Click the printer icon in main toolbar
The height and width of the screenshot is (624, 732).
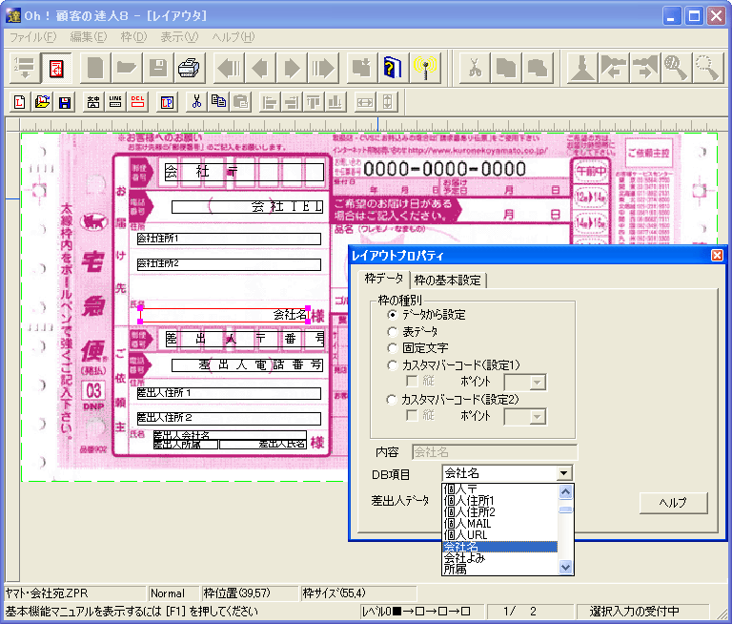click(x=189, y=69)
